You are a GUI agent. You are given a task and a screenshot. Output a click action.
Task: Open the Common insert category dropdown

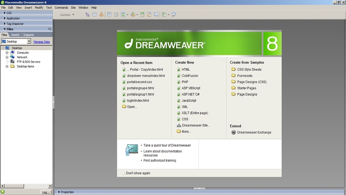pos(67,15)
